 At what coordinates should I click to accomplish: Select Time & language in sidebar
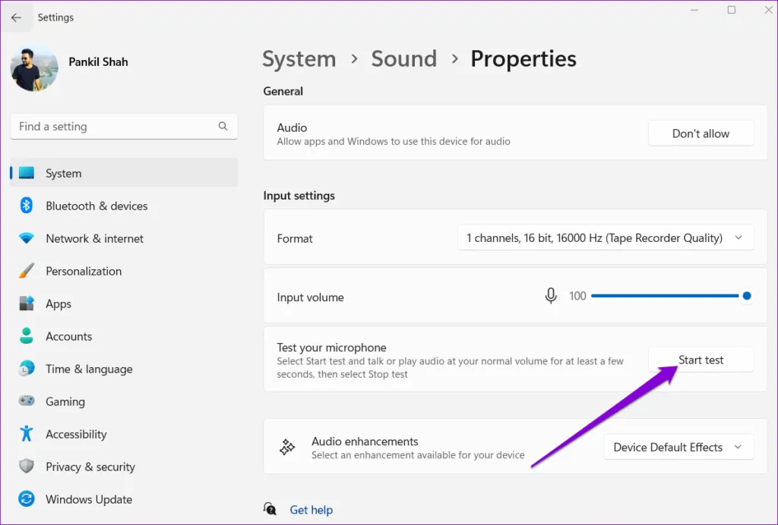click(x=89, y=369)
